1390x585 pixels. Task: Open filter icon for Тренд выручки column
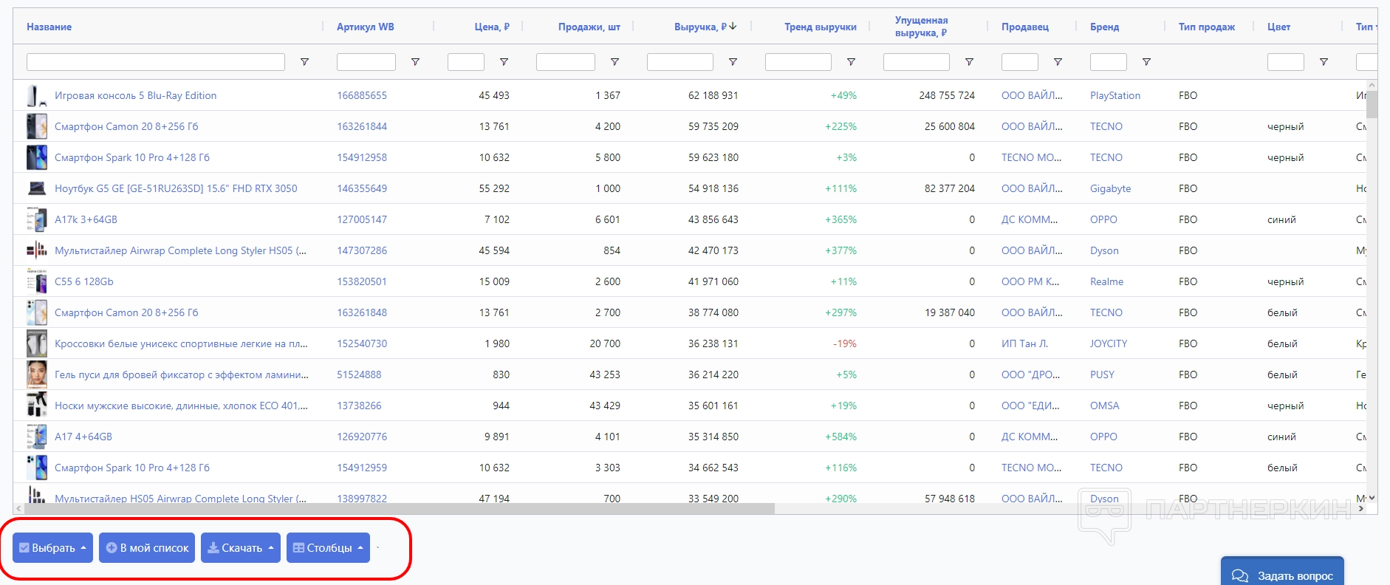[851, 62]
